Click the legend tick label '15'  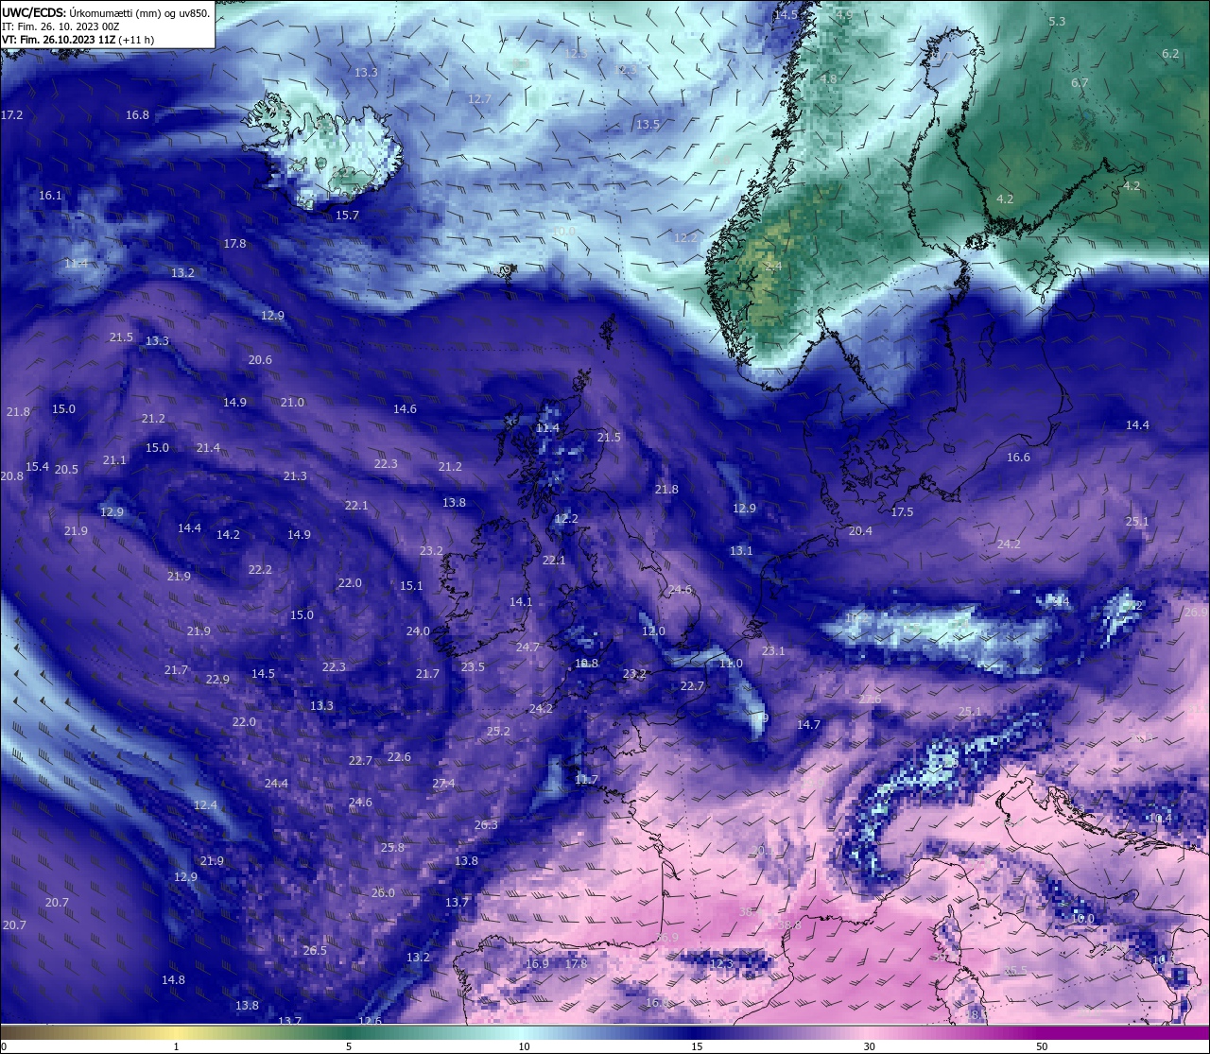(697, 1046)
